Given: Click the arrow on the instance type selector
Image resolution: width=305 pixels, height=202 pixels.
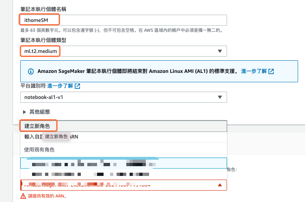Looking at the screenshot, I should click(220, 51).
